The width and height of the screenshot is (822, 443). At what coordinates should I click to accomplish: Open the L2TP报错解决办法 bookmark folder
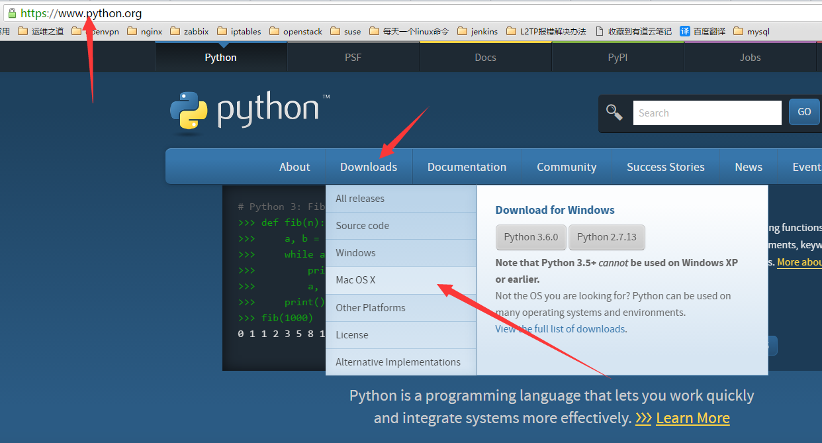pos(546,31)
